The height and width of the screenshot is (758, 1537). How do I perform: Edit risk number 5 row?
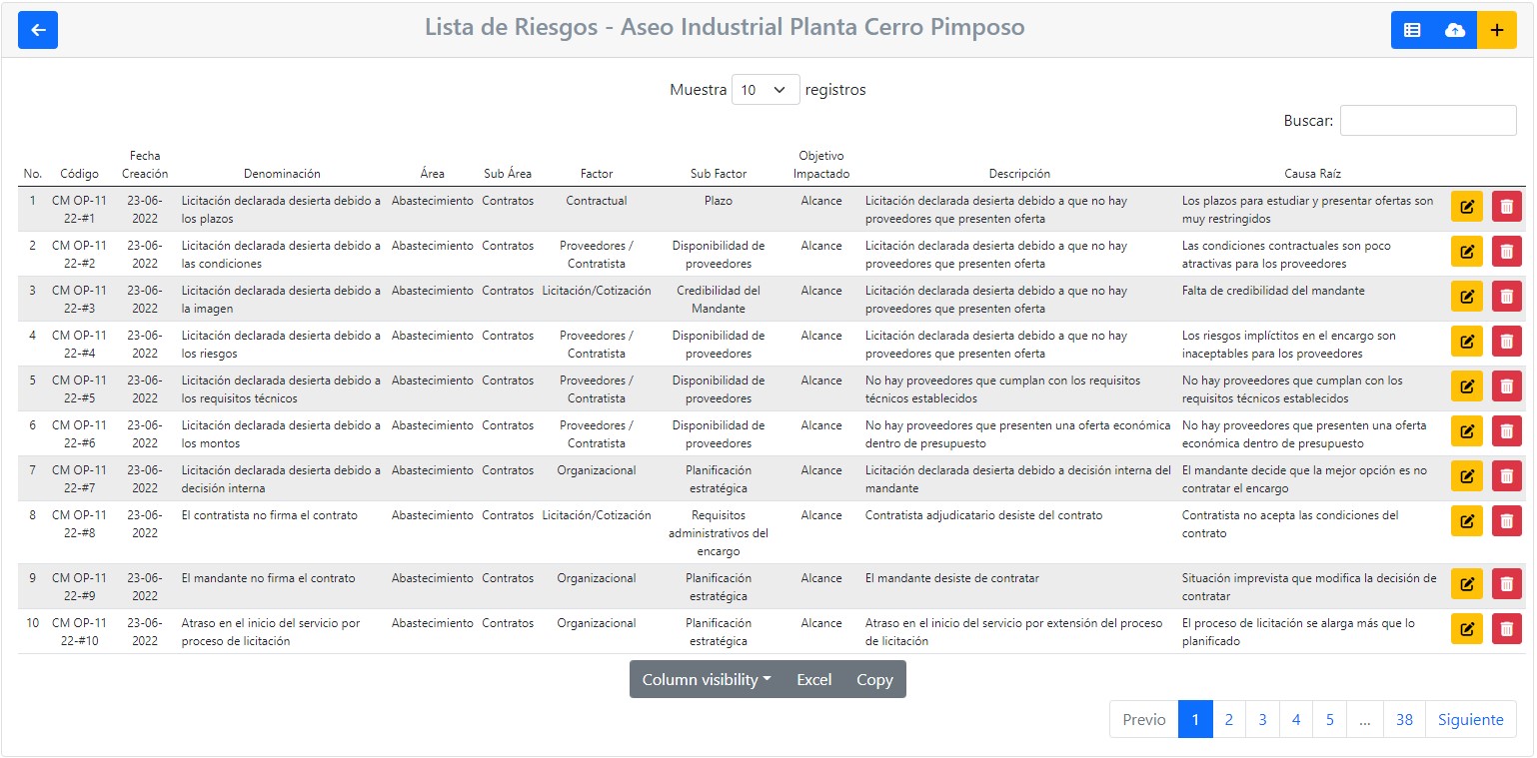[1467, 387]
